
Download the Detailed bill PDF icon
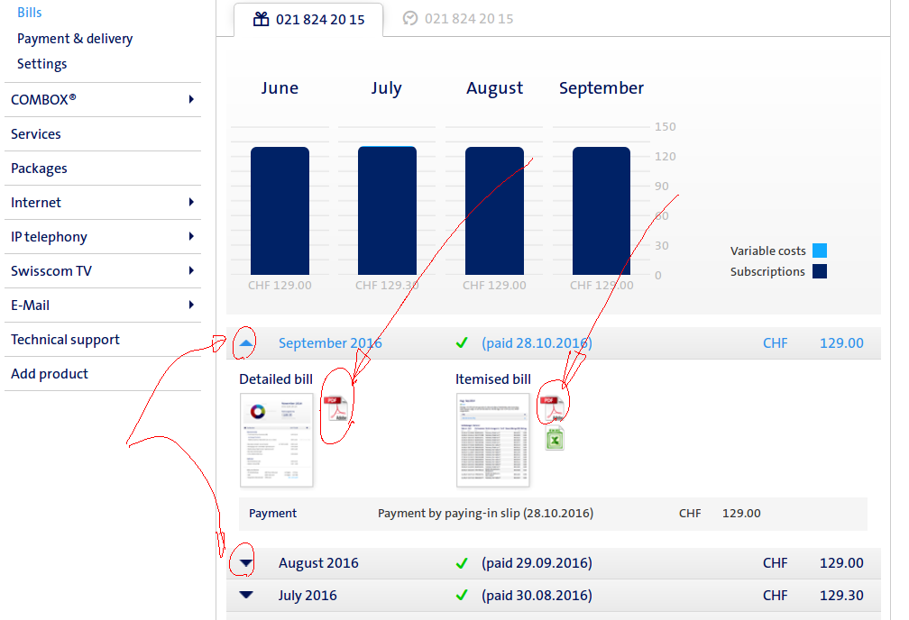[335, 410]
